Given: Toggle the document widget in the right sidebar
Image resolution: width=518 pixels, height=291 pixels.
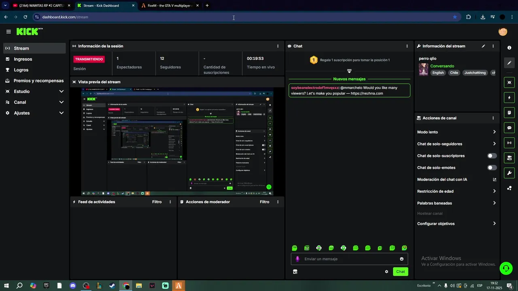Looking at the screenshot, I should pos(509,112).
